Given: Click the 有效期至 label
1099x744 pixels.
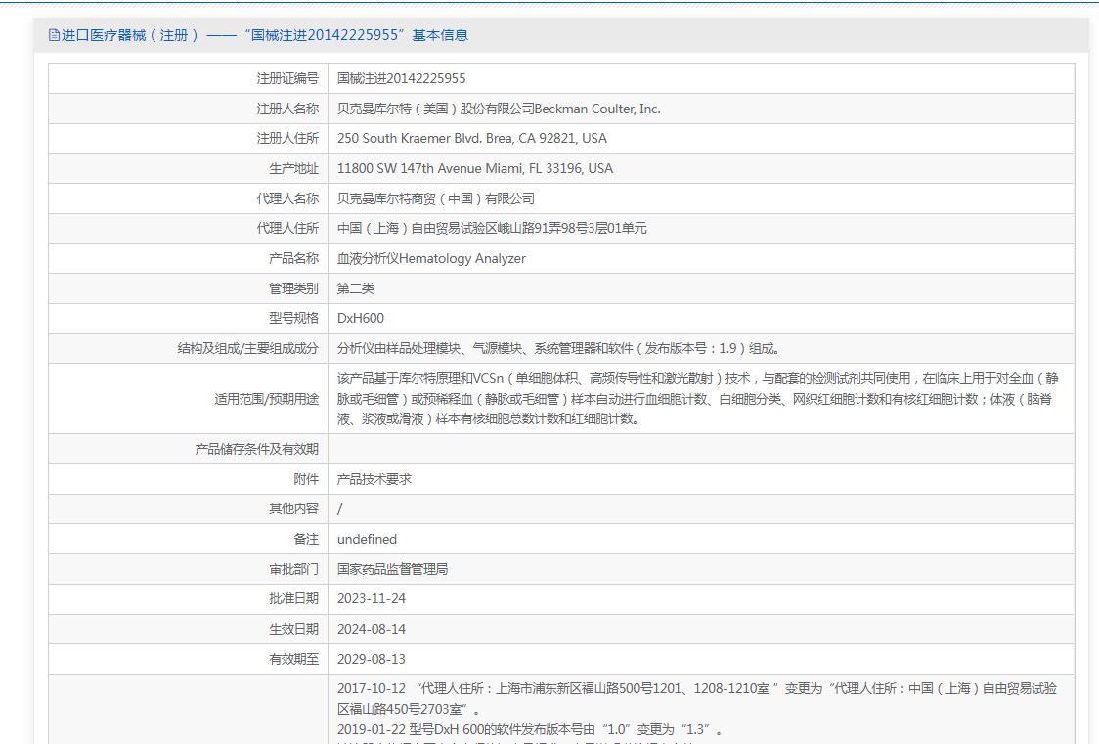Looking at the screenshot, I should coord(293,659).
